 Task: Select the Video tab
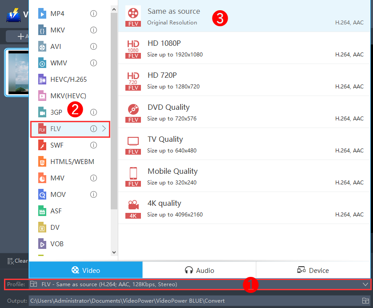coord(86,270)
